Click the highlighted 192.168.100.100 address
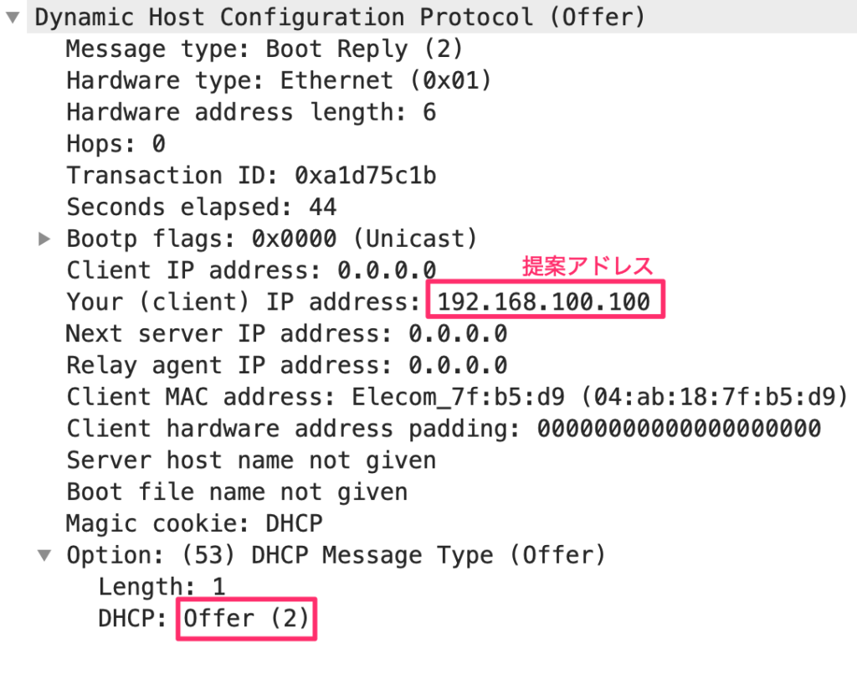This screenshot has height=674, width=857. [x=545, y=301]
